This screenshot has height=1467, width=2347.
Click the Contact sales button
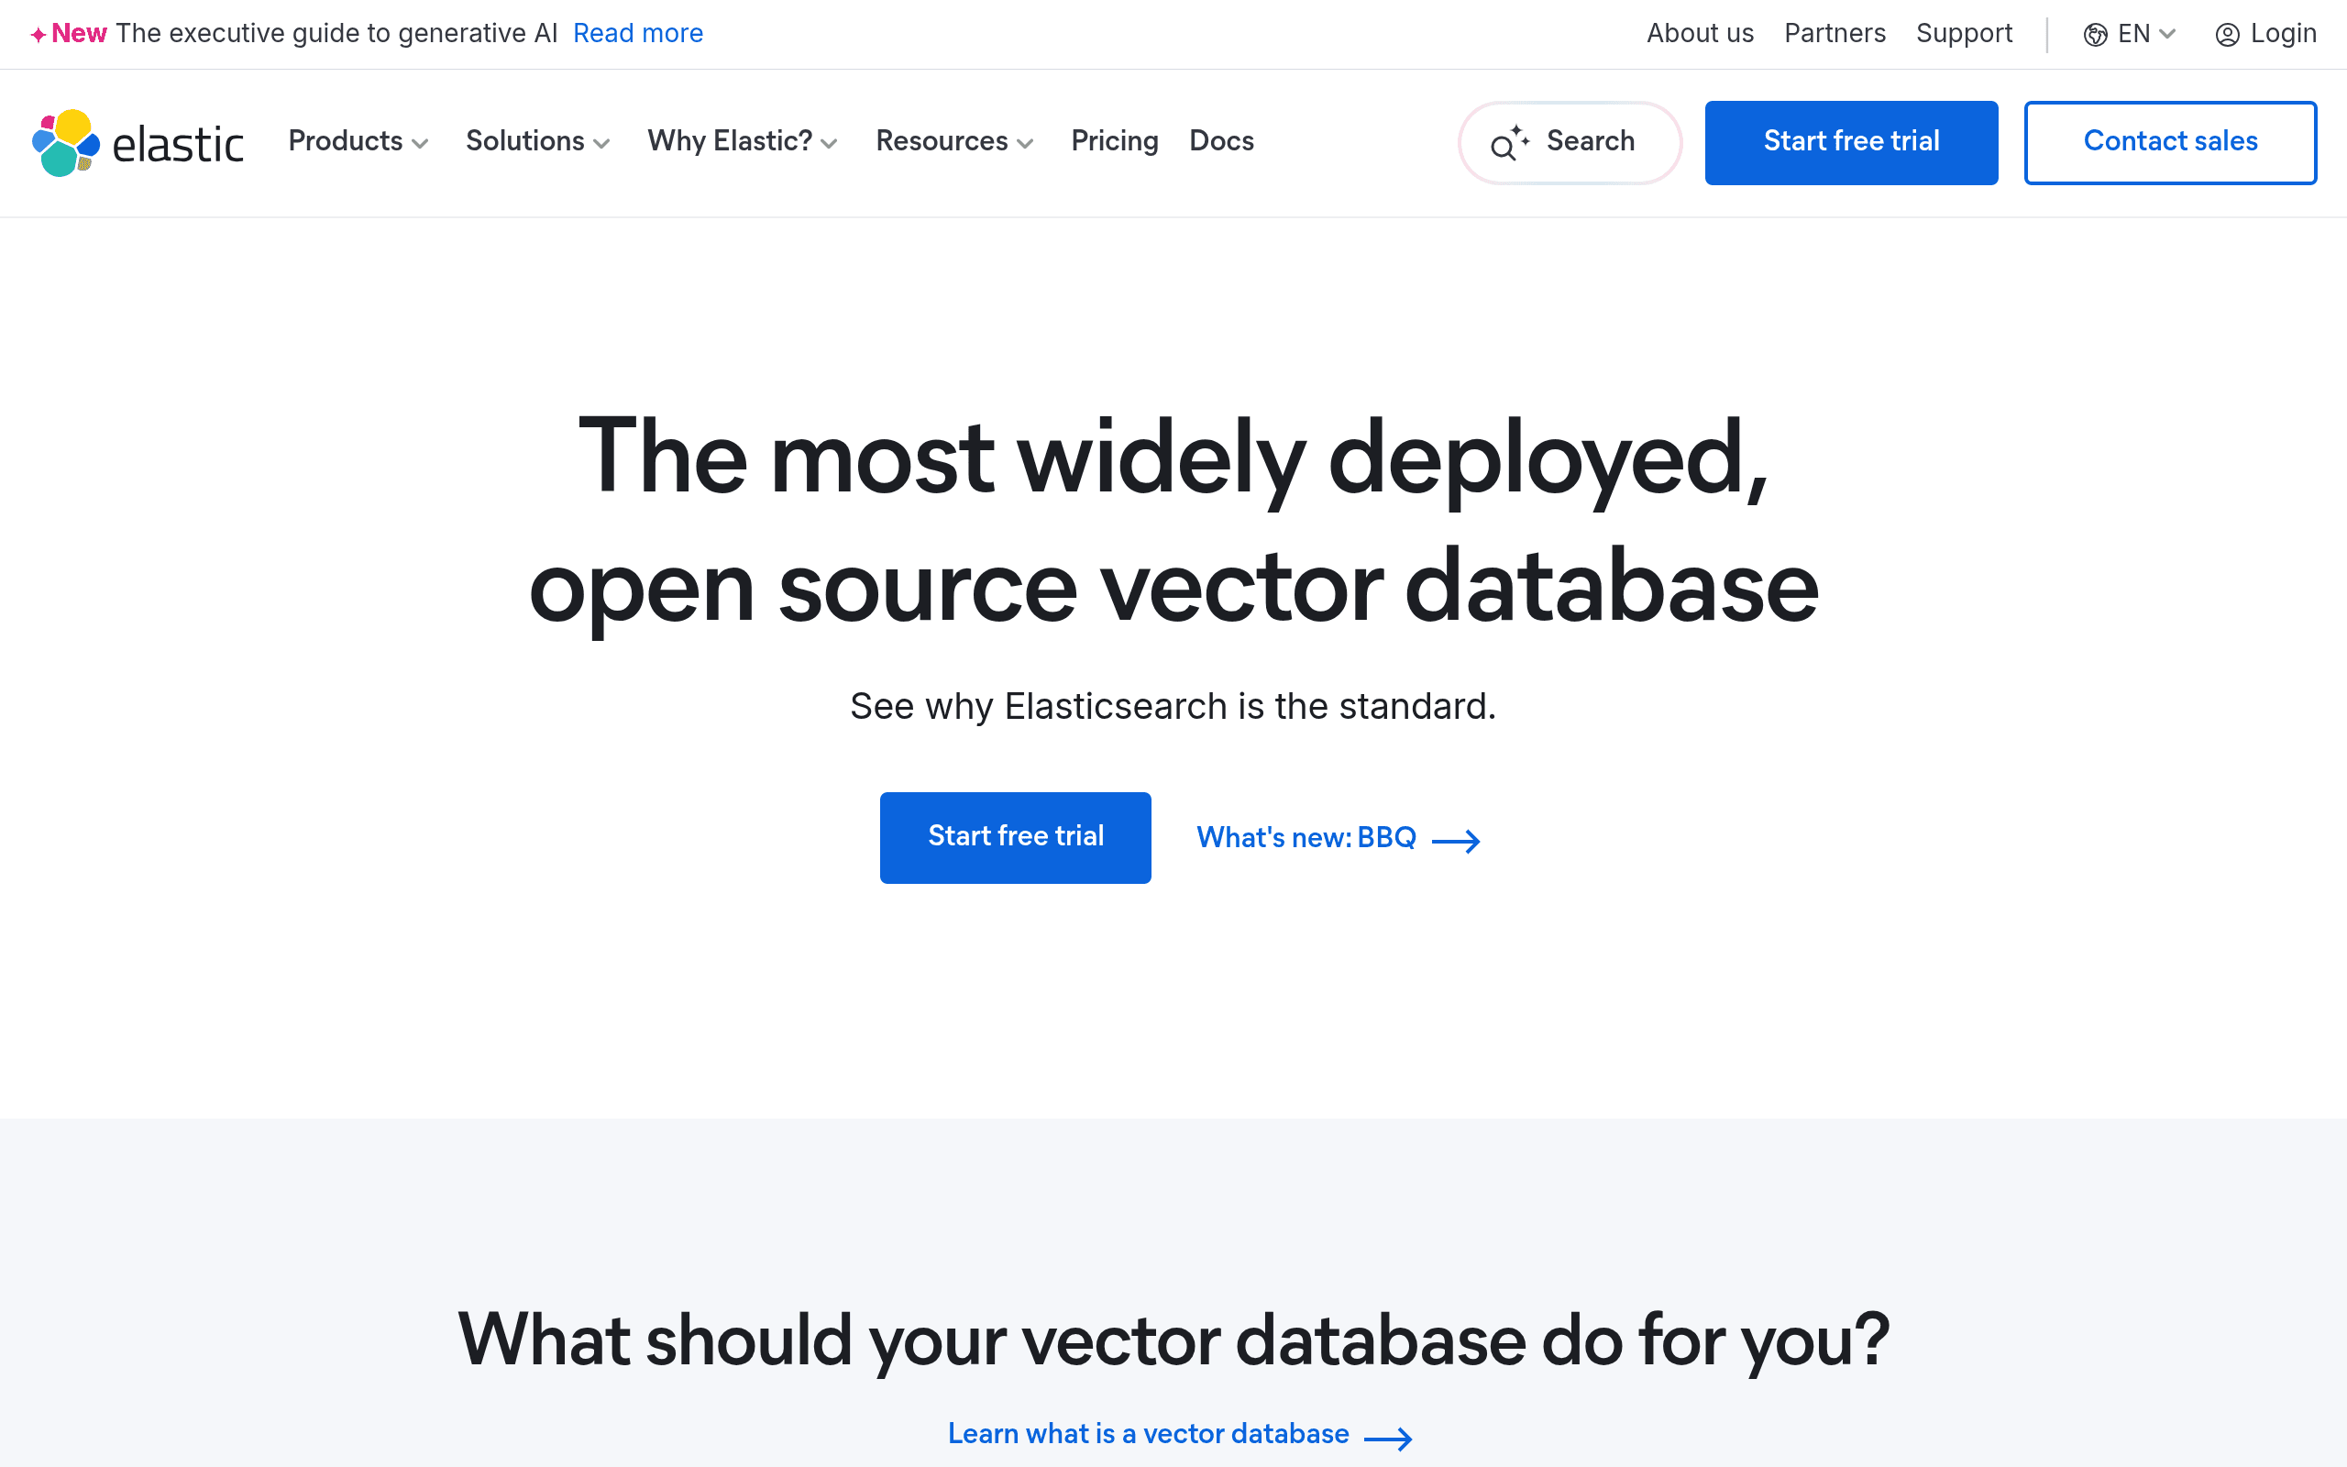pyautogui.click(x=2170, y=143)
